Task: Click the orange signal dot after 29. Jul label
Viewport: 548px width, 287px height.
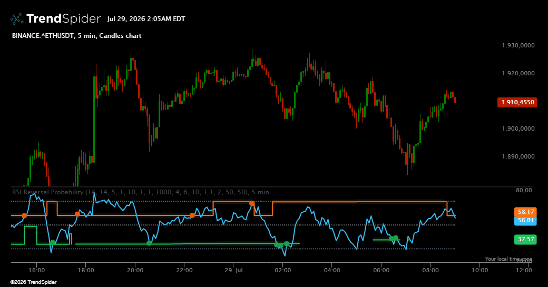Action: (x=252, y=203)
